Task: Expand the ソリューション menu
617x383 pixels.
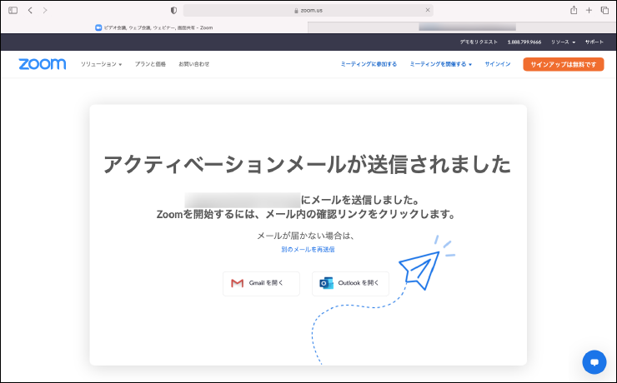Action: point(101,64)
